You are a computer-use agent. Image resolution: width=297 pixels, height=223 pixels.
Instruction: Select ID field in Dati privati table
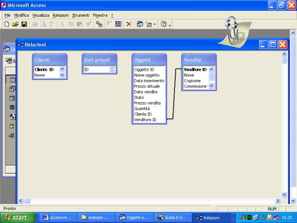click(87, 69)
